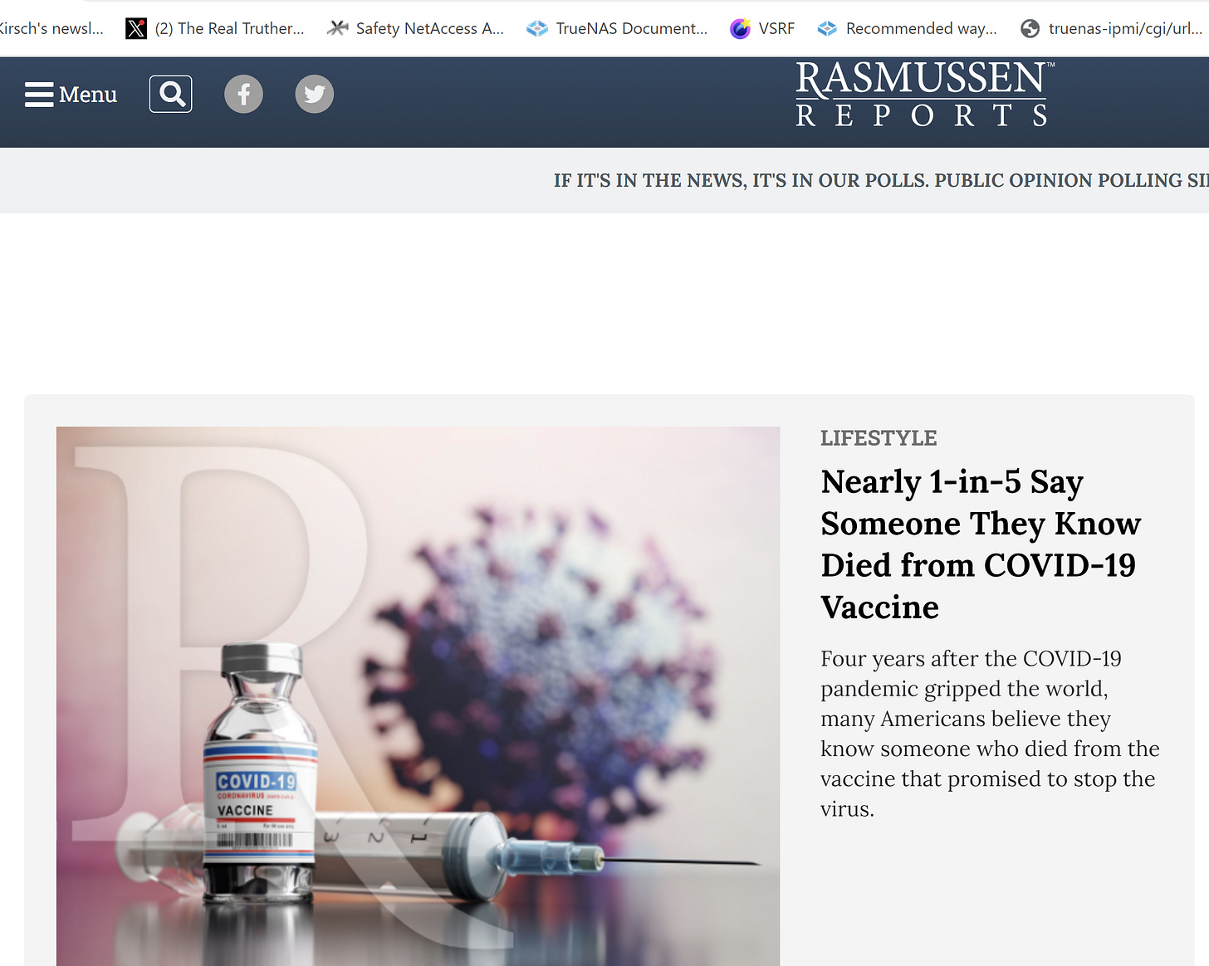The image size is (1209, 966).
Task: Open the LIFESTYLE category link
Action: click(879, 438)
